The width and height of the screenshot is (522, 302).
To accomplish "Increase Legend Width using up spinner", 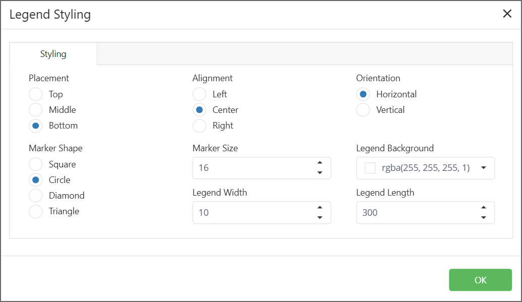I will (x=319, y=208).
